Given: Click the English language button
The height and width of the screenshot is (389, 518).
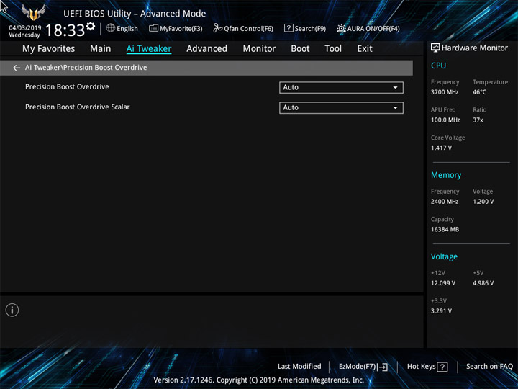Looking at the screenshot, I should pos(122,28).
